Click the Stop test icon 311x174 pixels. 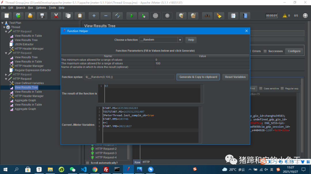[x=155, y=15]
